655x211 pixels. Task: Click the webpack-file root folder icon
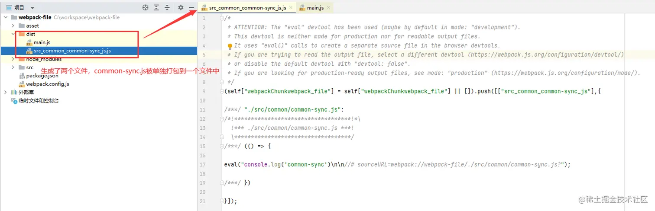tap(14, 18)
